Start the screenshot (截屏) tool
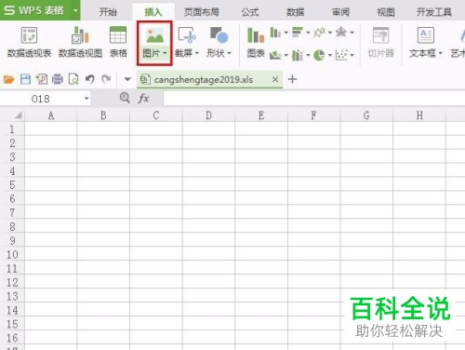 tap(186, 43)
